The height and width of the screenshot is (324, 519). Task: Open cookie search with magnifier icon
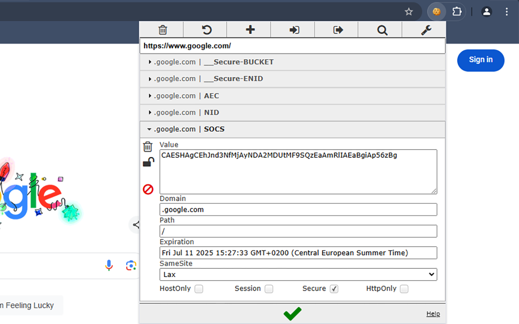tap(382, 30)
